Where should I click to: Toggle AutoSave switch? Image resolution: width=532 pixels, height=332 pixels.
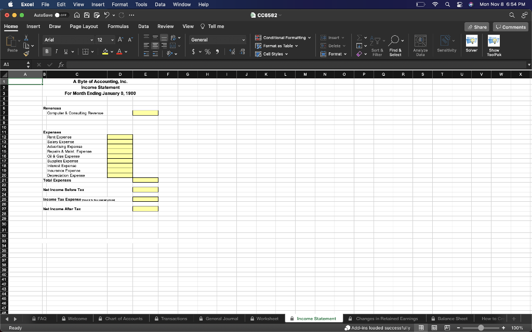62,15
